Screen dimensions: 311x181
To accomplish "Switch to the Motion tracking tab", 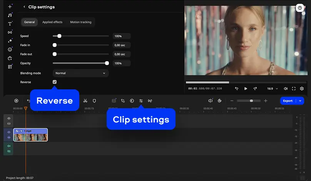I will coord(81,22).
